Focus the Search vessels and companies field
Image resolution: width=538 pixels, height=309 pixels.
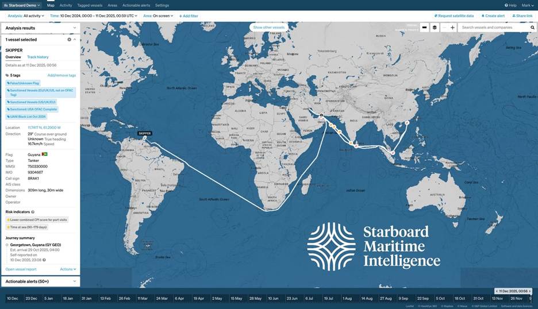pos(493,28)
